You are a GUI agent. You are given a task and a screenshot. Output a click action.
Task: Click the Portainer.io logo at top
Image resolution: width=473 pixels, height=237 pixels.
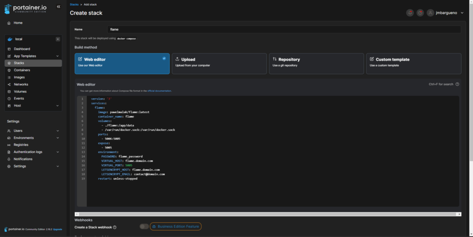[25, 9]
